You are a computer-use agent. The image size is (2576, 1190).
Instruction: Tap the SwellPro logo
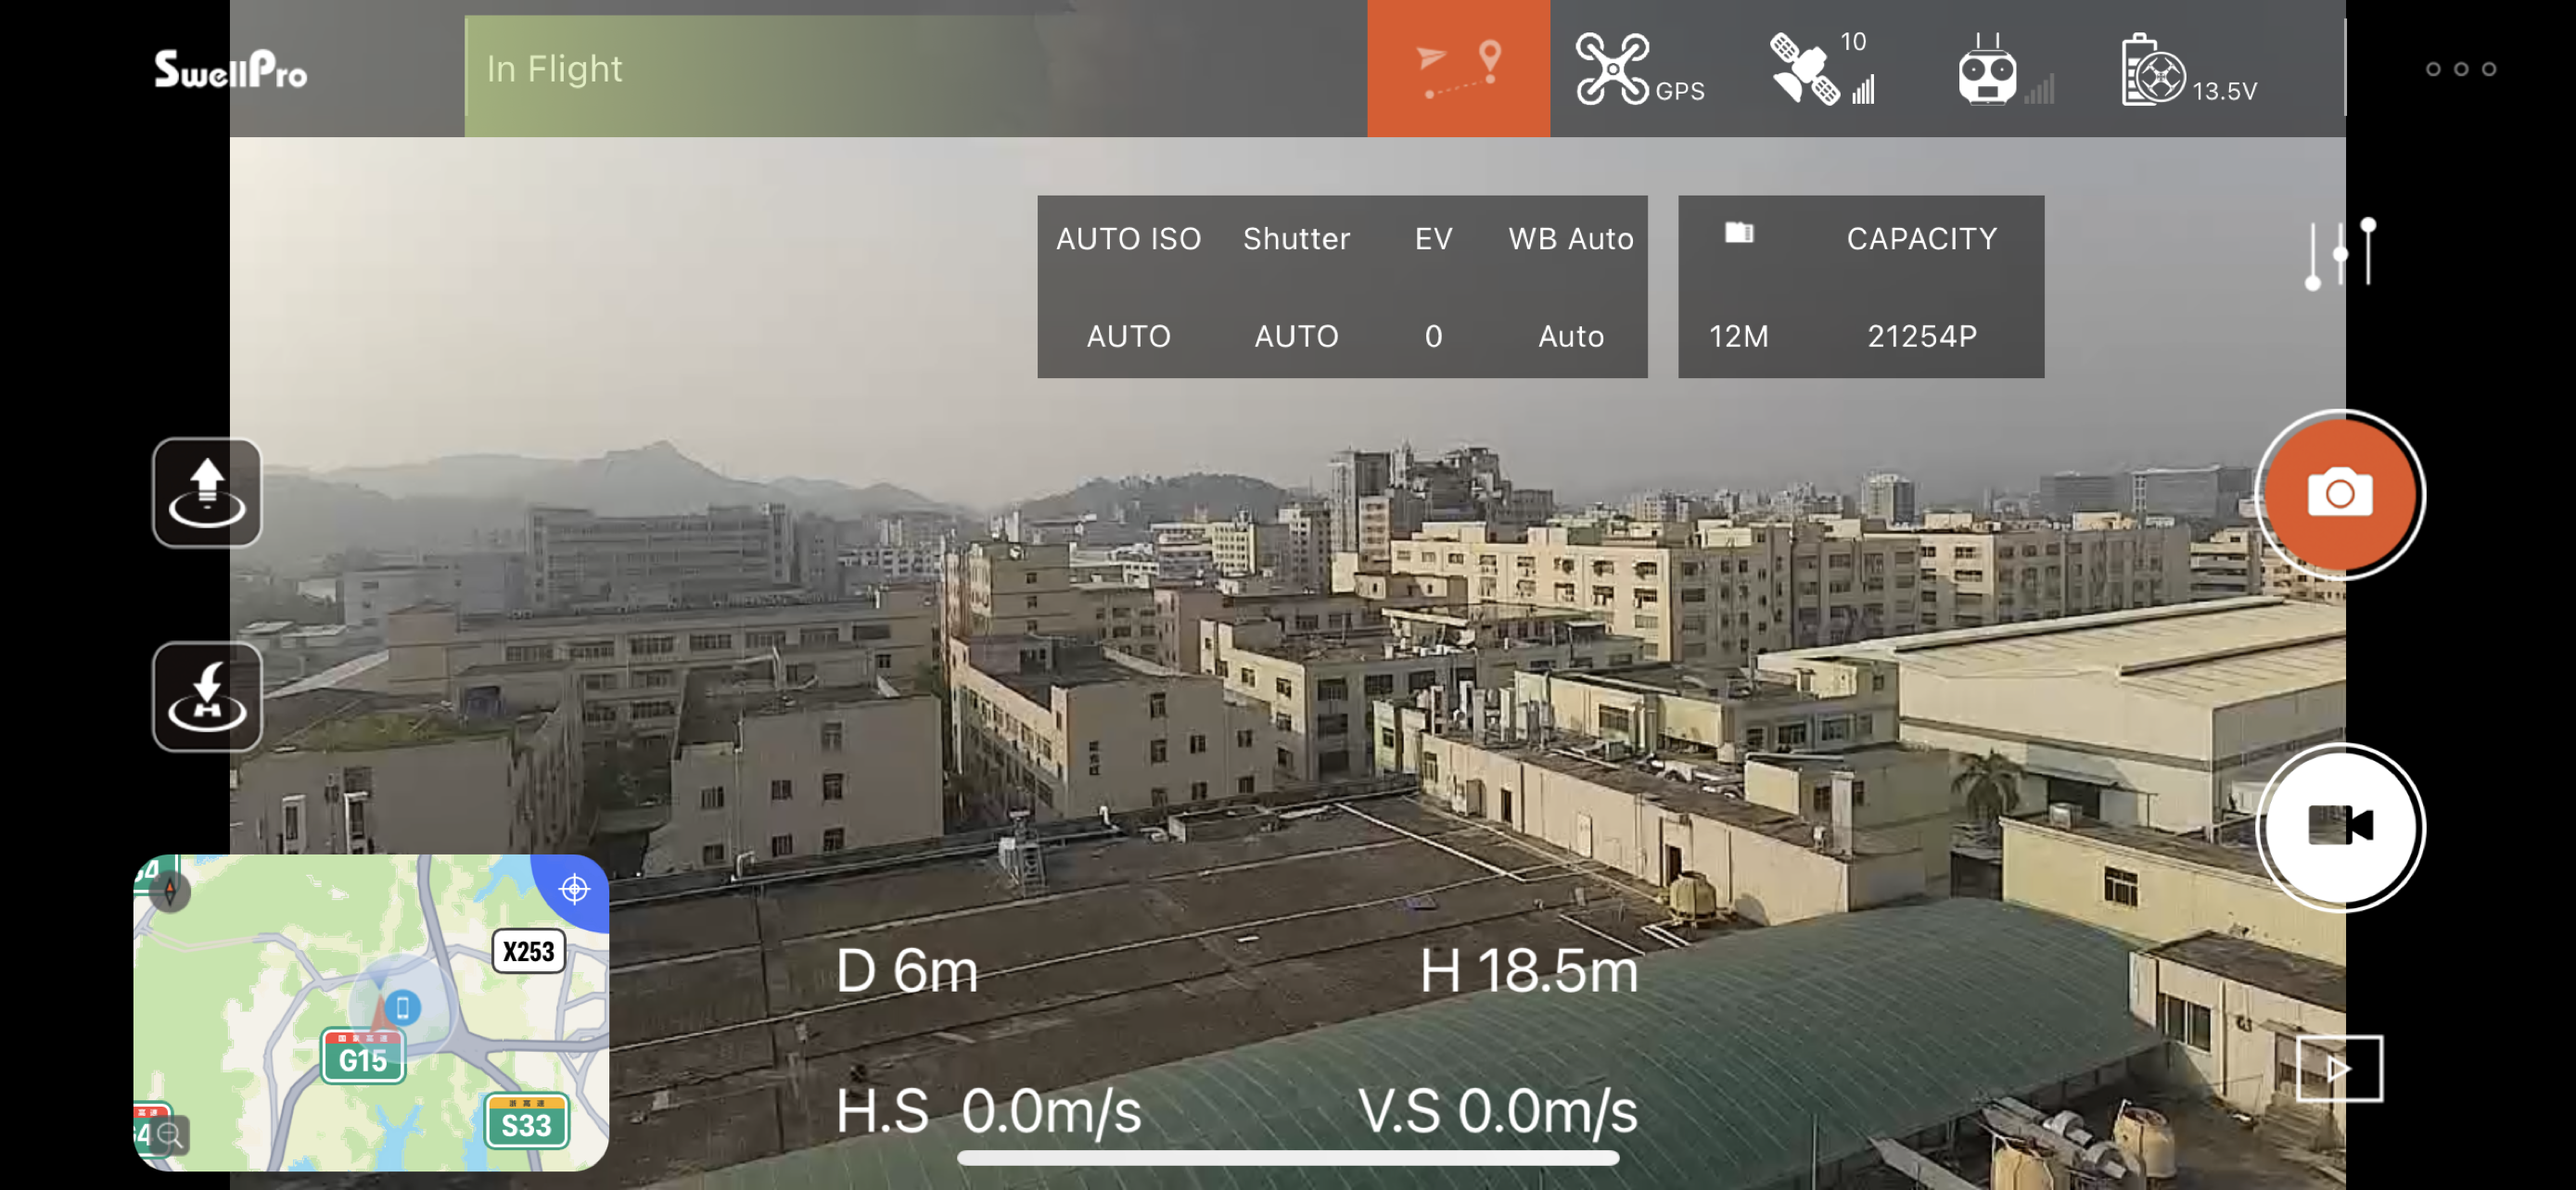(231, 70)
